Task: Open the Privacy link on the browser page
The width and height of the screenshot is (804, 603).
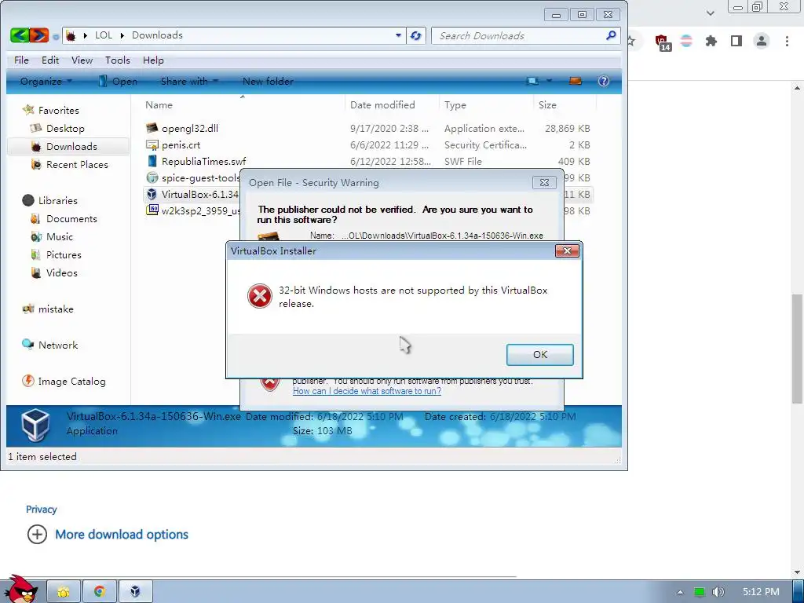Action: (41, 509)
